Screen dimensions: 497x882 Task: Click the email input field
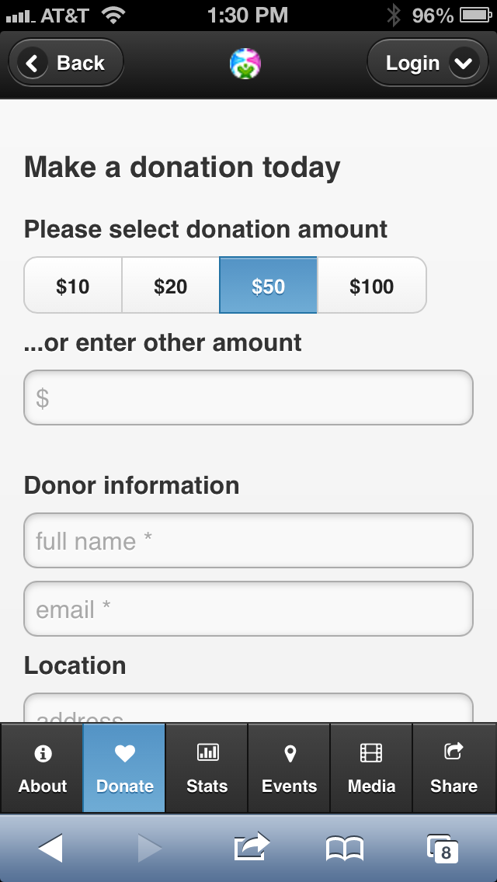248,609
